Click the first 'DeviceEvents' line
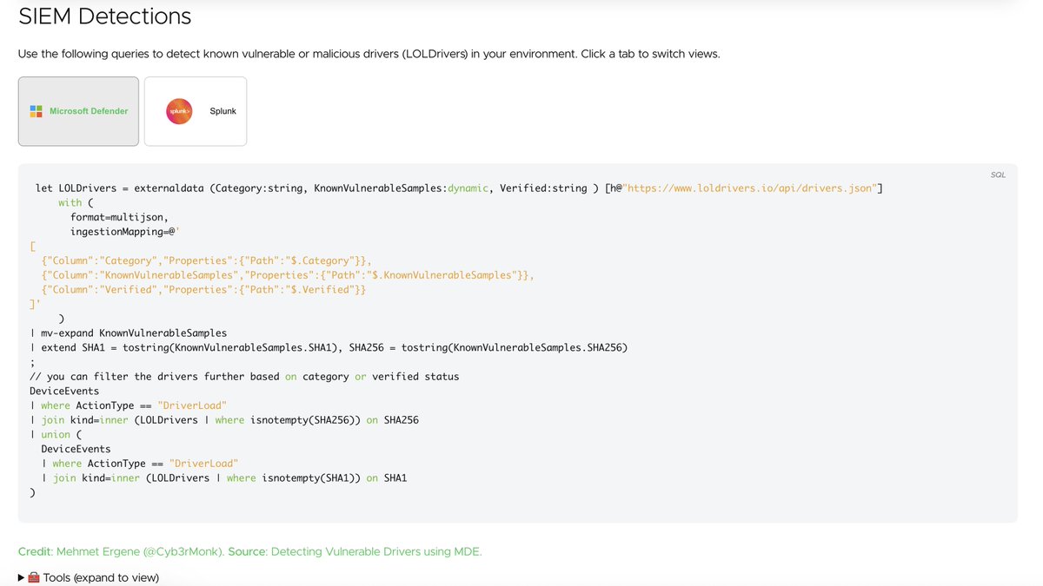 coord(64,392)
